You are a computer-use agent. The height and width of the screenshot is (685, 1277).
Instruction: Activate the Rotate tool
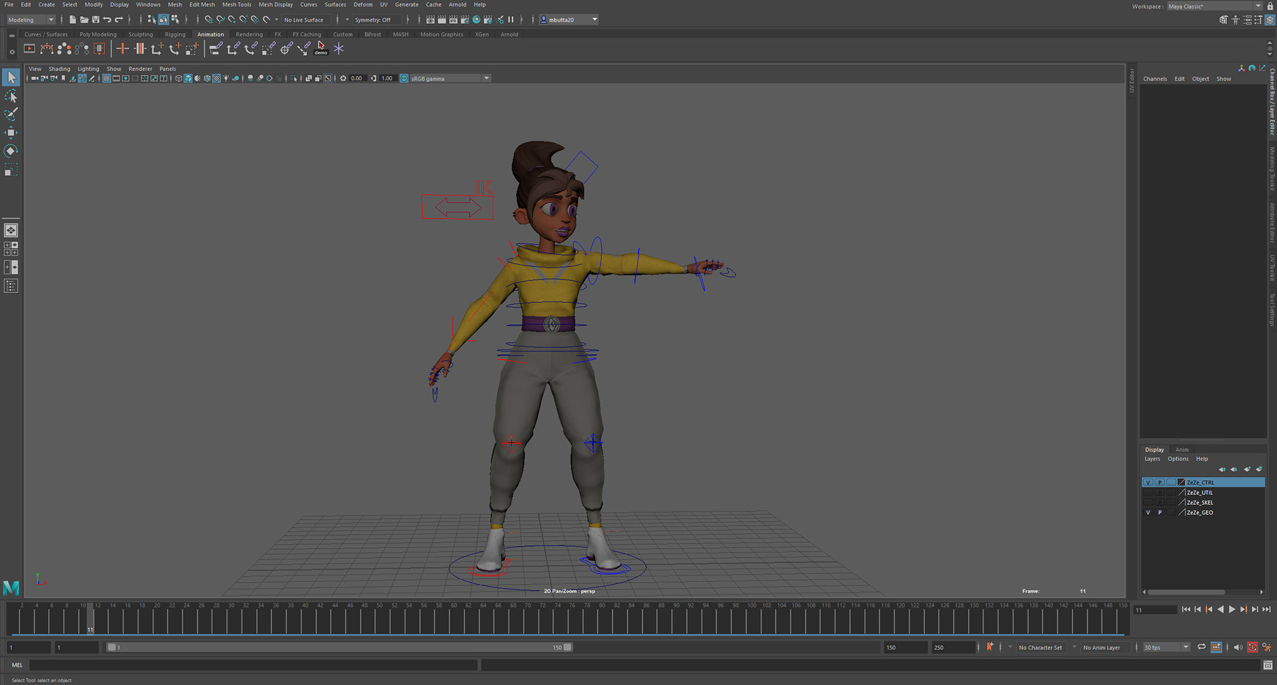[11, 151]
